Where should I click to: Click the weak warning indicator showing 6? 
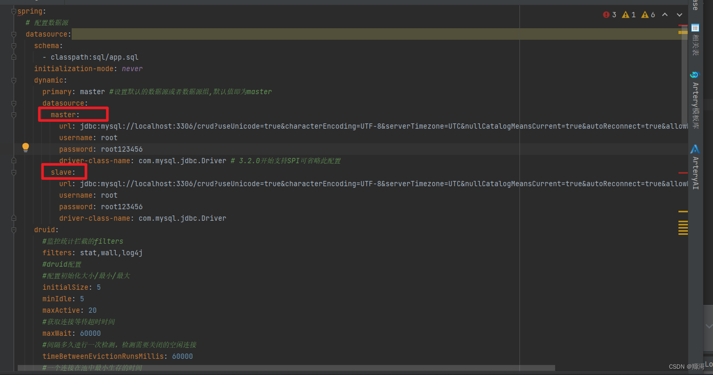[x=648, y=15]
